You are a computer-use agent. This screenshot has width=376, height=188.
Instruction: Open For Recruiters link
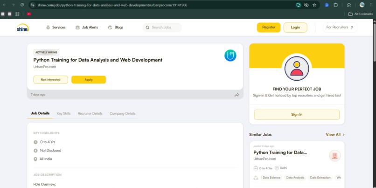pos(340,28)
